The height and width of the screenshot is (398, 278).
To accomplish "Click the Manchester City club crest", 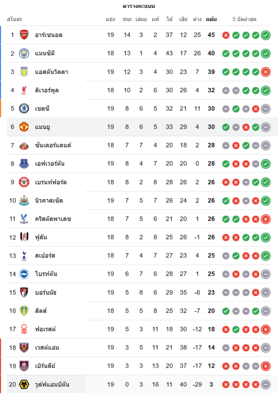I will click(24, 53).
